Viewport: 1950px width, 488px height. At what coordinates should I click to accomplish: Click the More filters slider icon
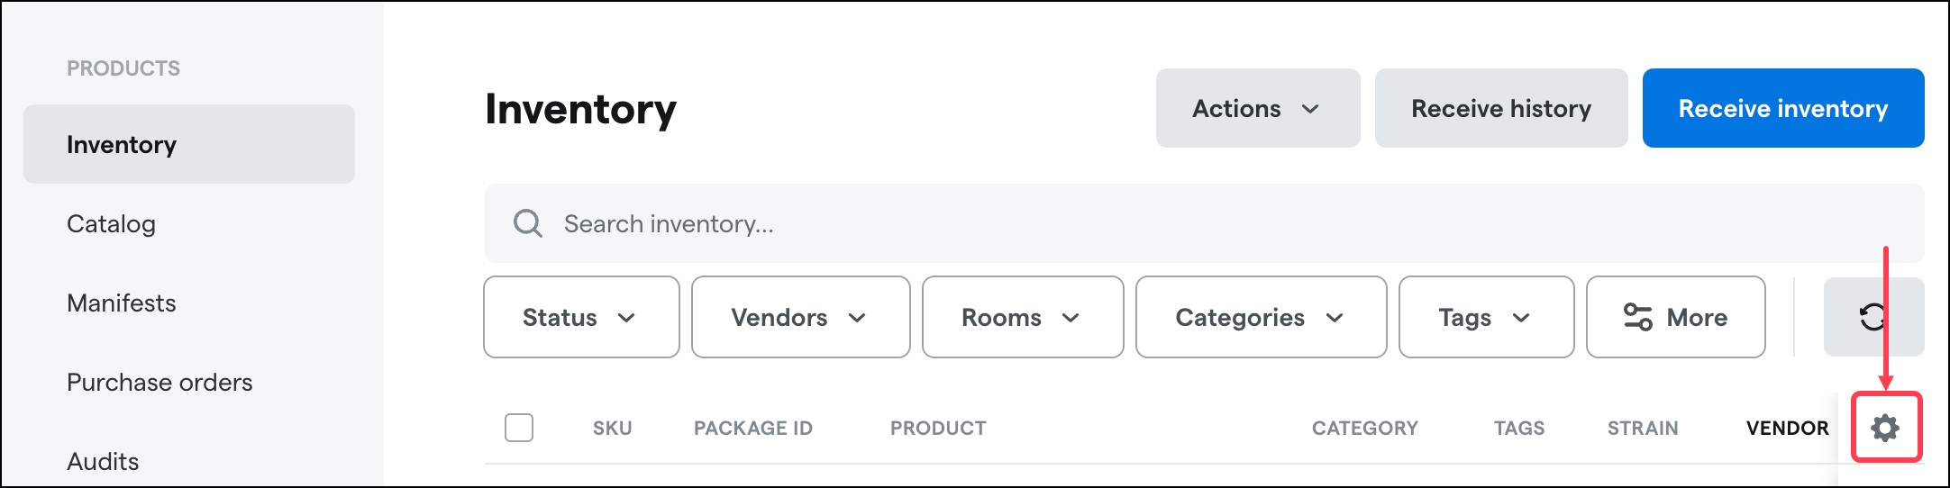(x=1637, y=317)
